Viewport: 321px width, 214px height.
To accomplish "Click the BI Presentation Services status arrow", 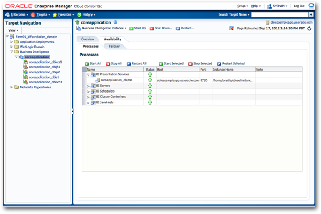I will pyautogui.click(x=150, y=74).
